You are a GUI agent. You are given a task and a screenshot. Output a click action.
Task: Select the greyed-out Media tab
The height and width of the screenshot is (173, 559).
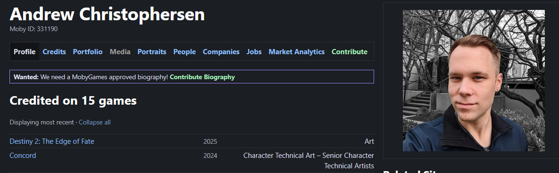point(120,51)
